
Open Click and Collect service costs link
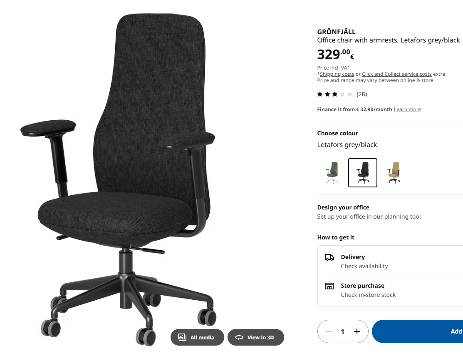tap(396, 74)
